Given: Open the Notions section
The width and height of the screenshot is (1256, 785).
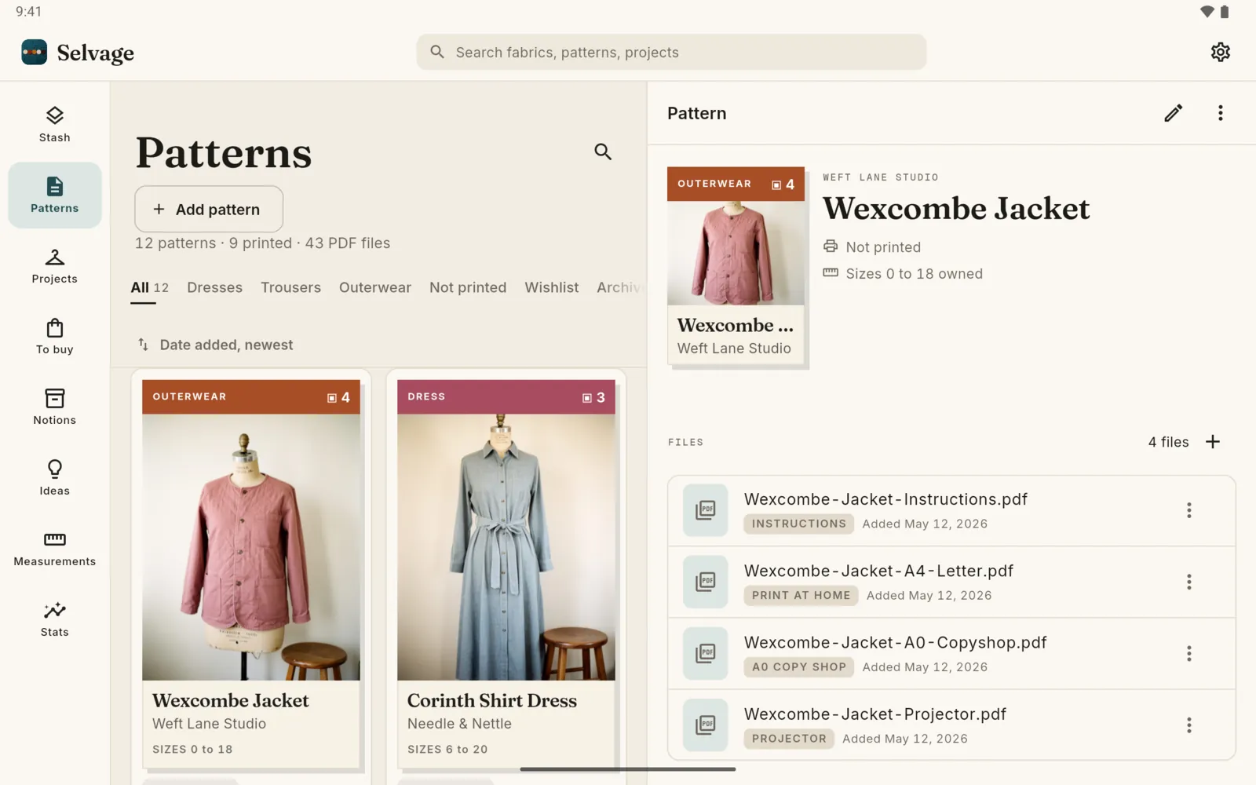Looking at the screenshot, I should pyautogui.click(x=55, y=407).
